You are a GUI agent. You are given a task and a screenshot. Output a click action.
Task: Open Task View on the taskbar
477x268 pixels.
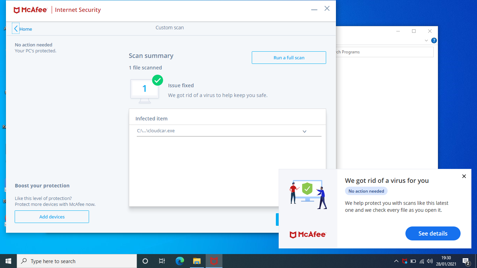pos(162,261)
